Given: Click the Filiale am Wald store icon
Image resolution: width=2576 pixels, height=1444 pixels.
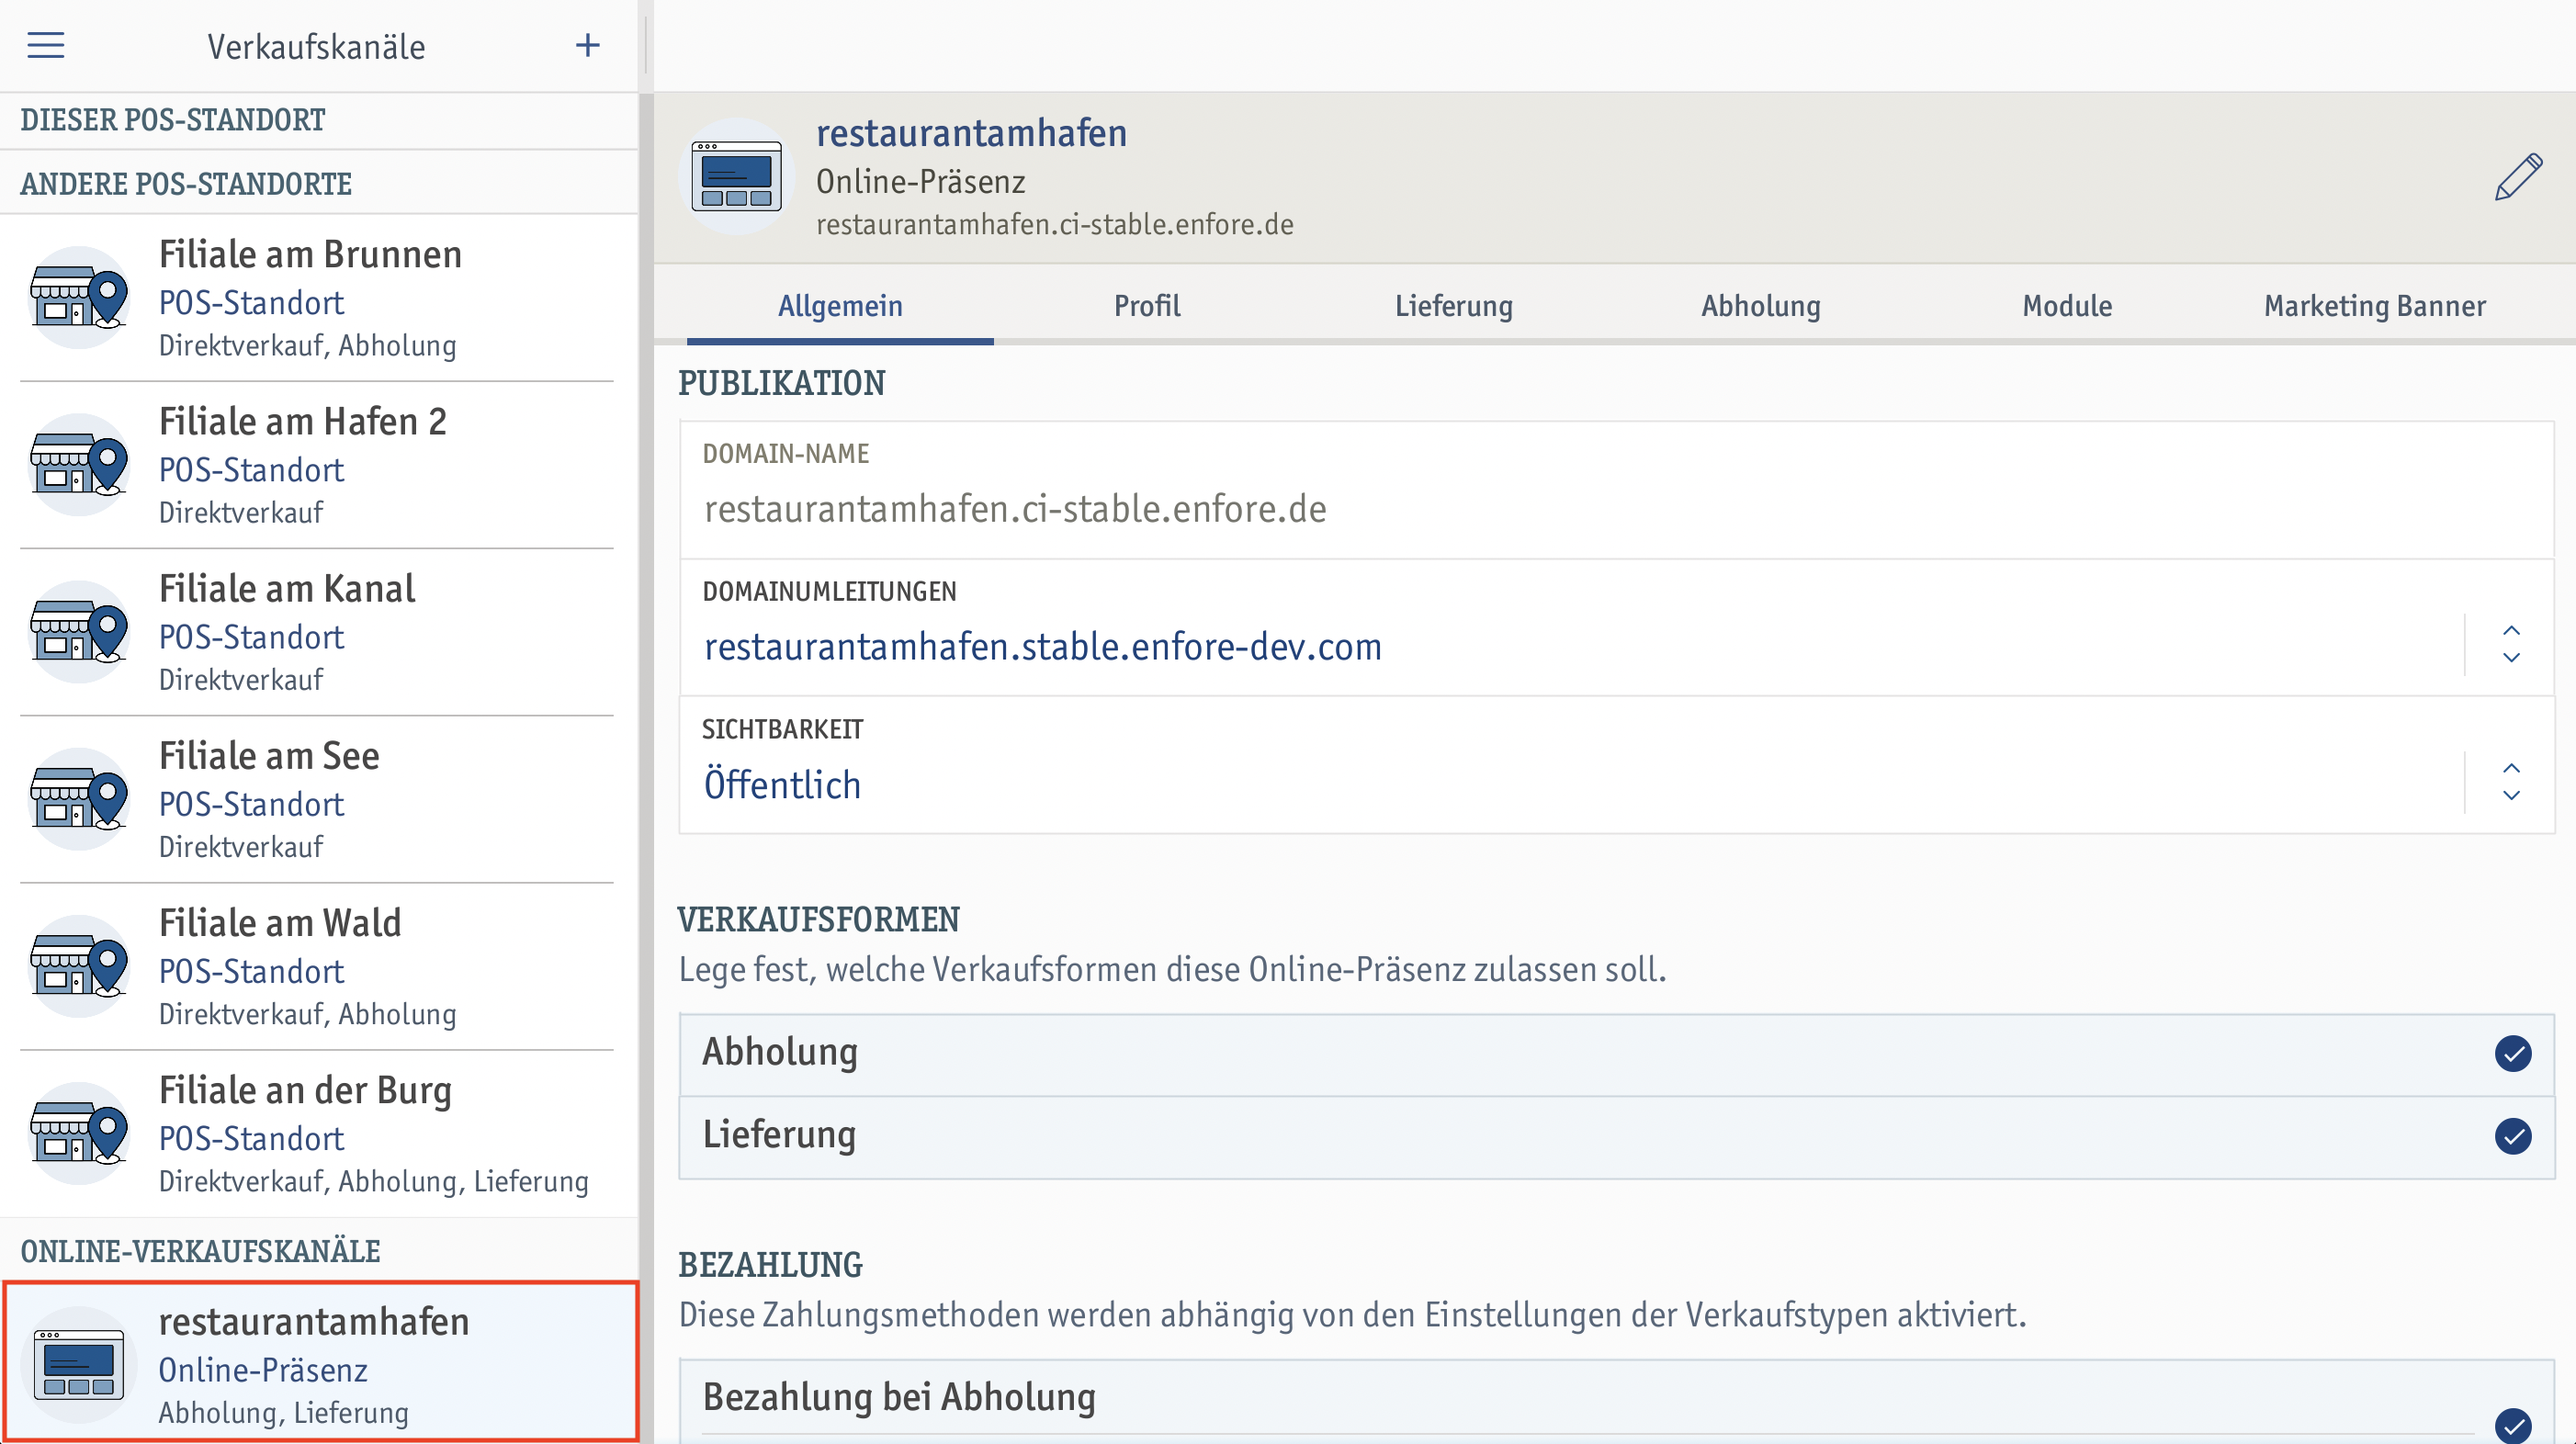Looking at the screenshot, I should click(79, 965).
